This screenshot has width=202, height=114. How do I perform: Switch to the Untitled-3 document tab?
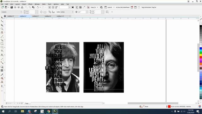click(11, 16)
